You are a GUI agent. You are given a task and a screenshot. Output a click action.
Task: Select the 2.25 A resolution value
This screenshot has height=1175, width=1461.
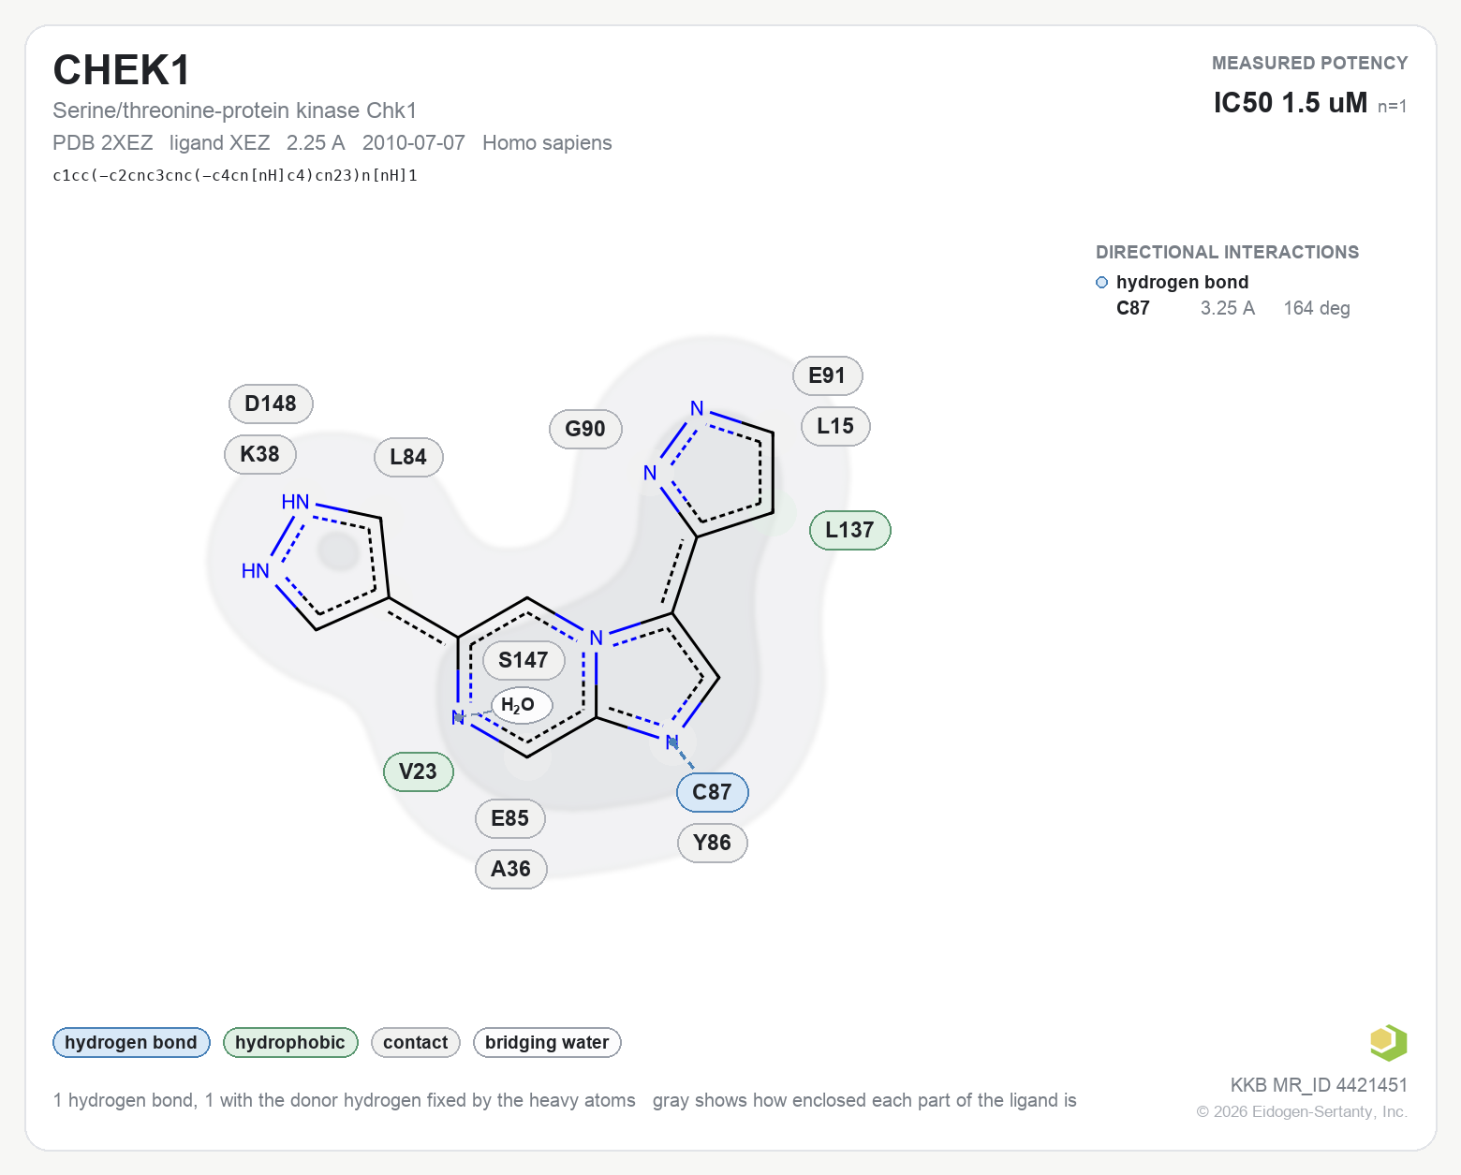(x=316, y=143)
